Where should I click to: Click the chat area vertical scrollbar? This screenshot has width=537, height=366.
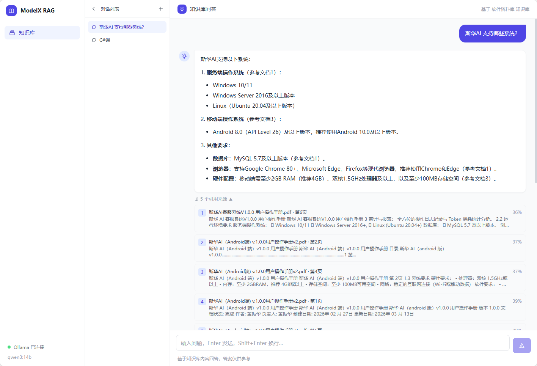click(535, 101)
